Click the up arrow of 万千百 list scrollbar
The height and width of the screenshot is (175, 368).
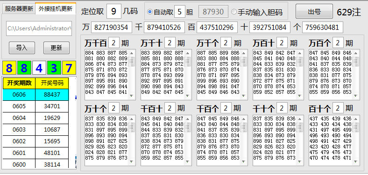point(131,53)
